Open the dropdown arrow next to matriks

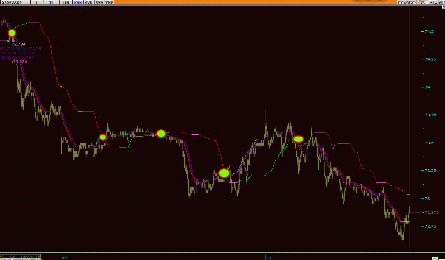click(431, 3)
